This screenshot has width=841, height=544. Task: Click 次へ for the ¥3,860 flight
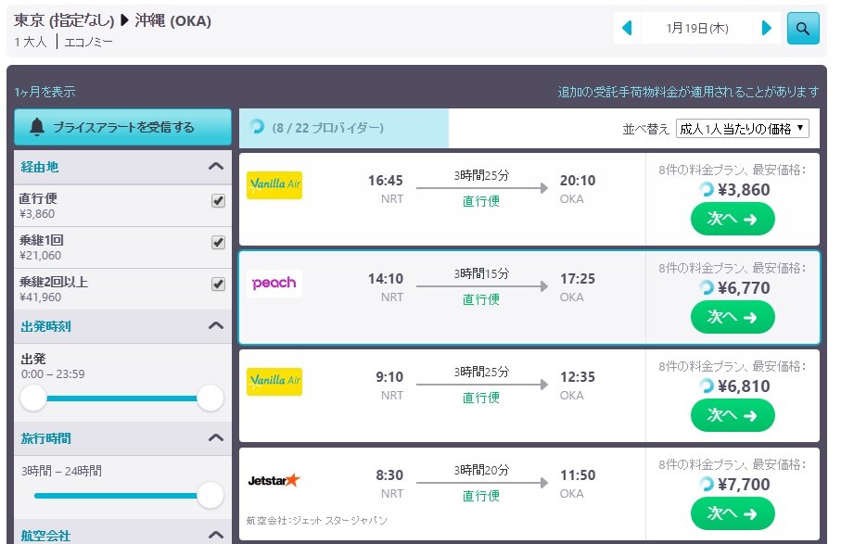coord(733,219)
